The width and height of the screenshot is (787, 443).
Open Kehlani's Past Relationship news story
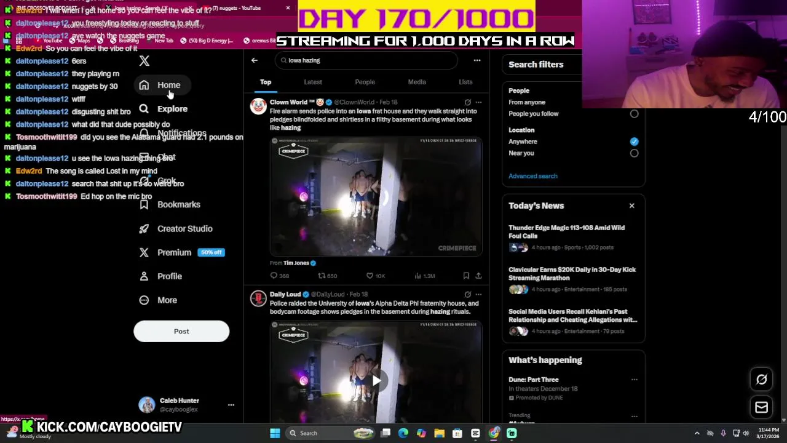[x=573, y=321]
